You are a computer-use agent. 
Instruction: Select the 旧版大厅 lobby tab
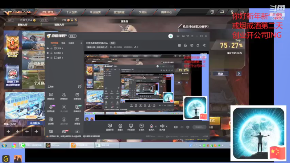click(59, 25)
